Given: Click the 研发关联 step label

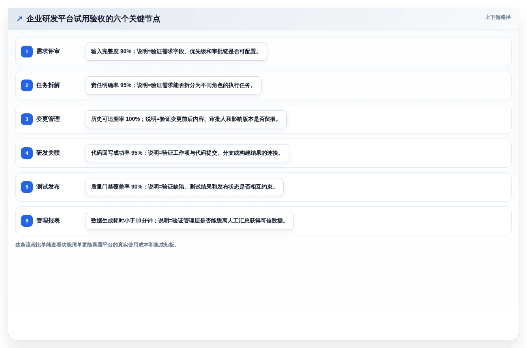Looking at the screenshot, I should pyautogui.click(x=48, y=153).
